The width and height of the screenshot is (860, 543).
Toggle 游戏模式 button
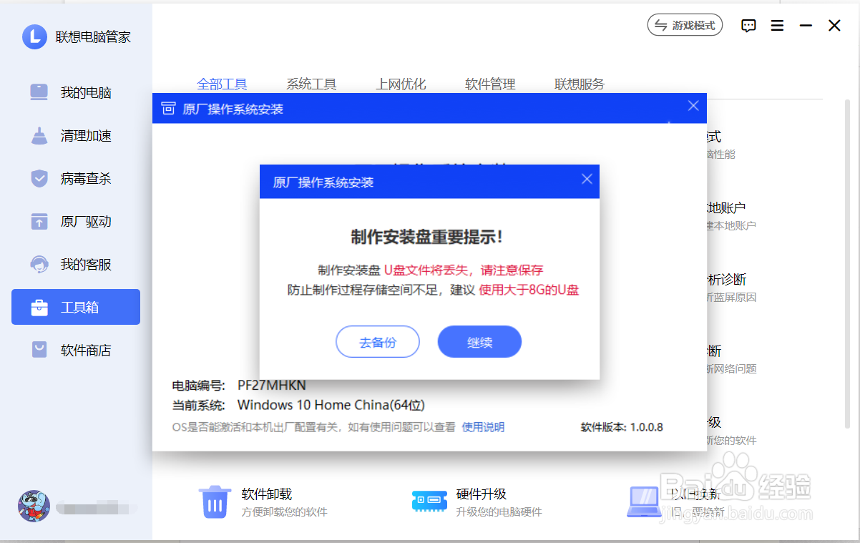685,26
